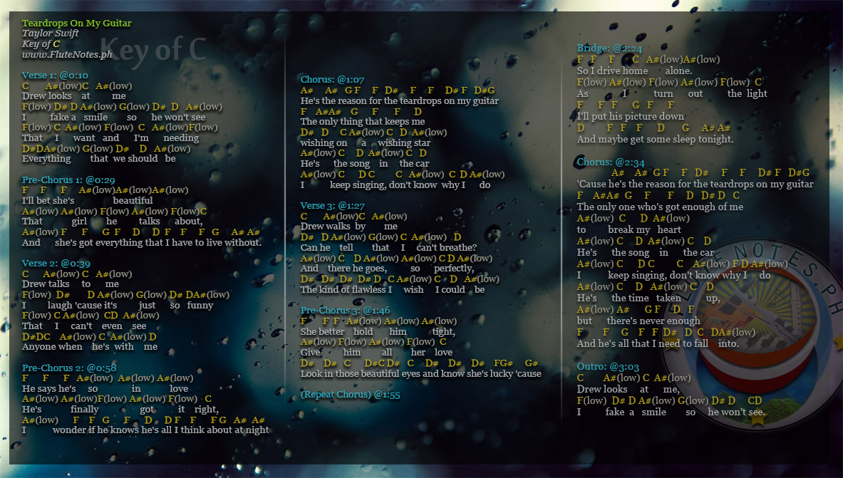Click the 'www.FluteNotes.ph' website text
843x478 pixels.
coord(67,54)
